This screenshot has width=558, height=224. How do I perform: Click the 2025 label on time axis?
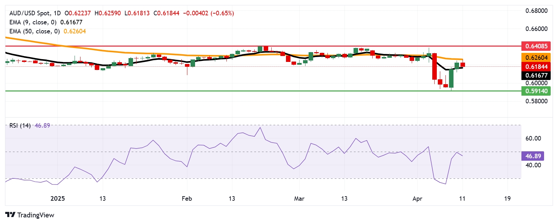(57, 199)
